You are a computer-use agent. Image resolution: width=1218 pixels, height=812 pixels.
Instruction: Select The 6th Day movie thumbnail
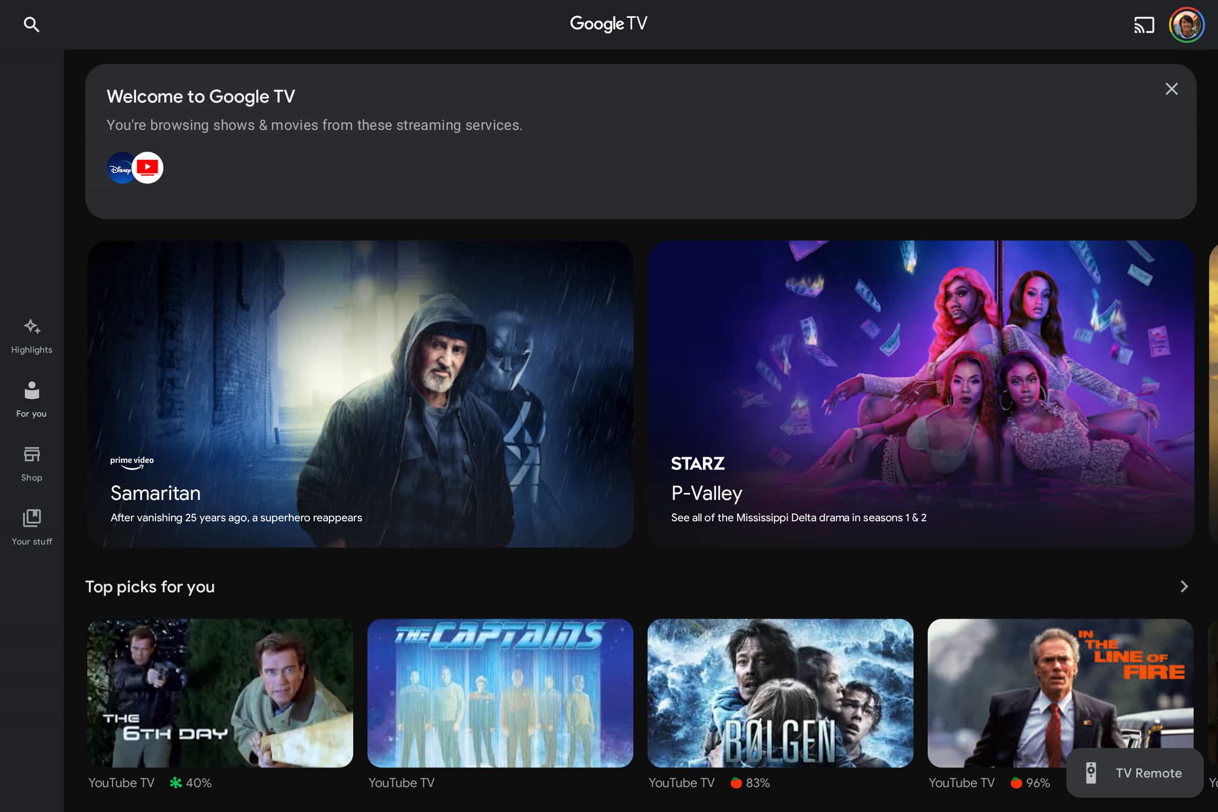(x=220, y=693)
